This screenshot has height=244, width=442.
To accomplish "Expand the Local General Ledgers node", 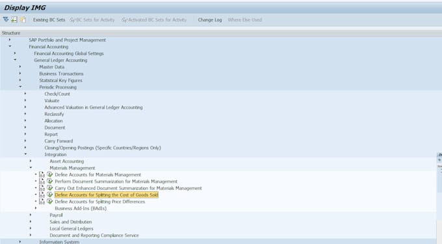I will [31, 228].
